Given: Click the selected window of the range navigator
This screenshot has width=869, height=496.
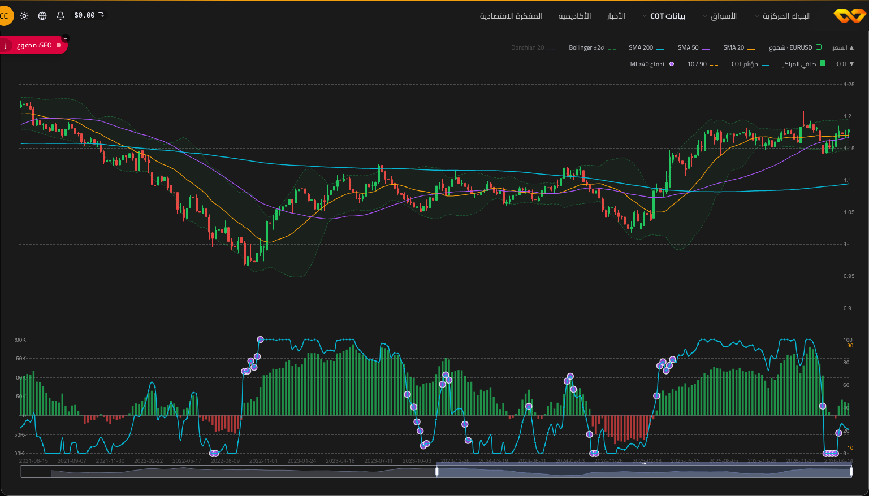Looking at the screenshot, I should coord(644,472).
